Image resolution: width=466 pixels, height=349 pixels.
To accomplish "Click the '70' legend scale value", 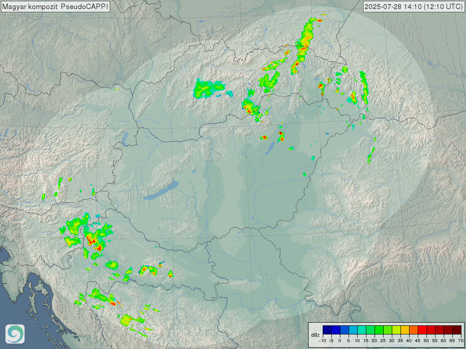I will click(461, 341).
